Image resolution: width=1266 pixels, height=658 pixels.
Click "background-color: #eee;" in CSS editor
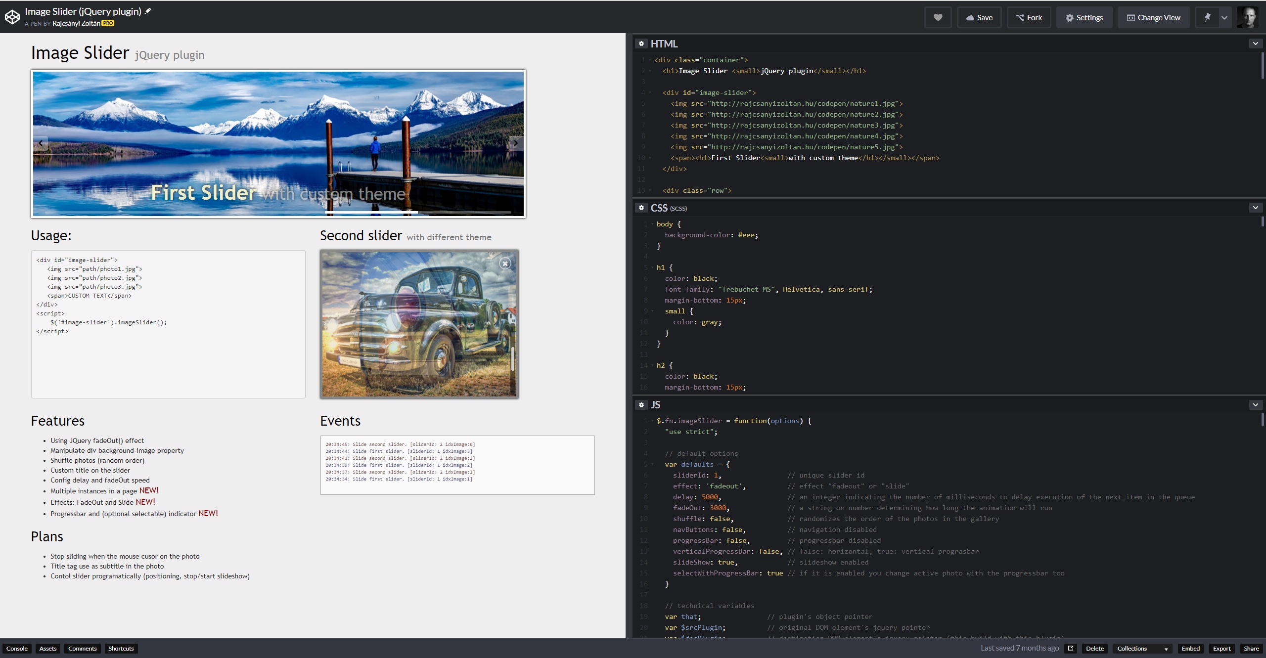tap(711, 235)
